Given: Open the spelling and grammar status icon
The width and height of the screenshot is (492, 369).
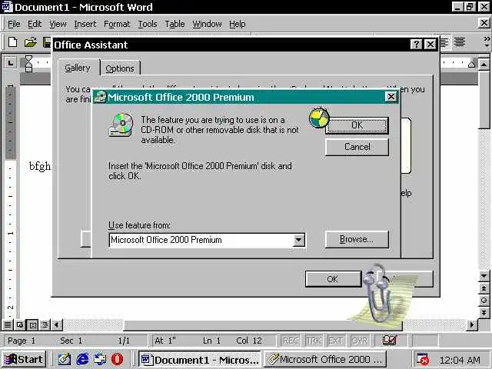Looking at the screenshot, I should click(x=390, y=340).
